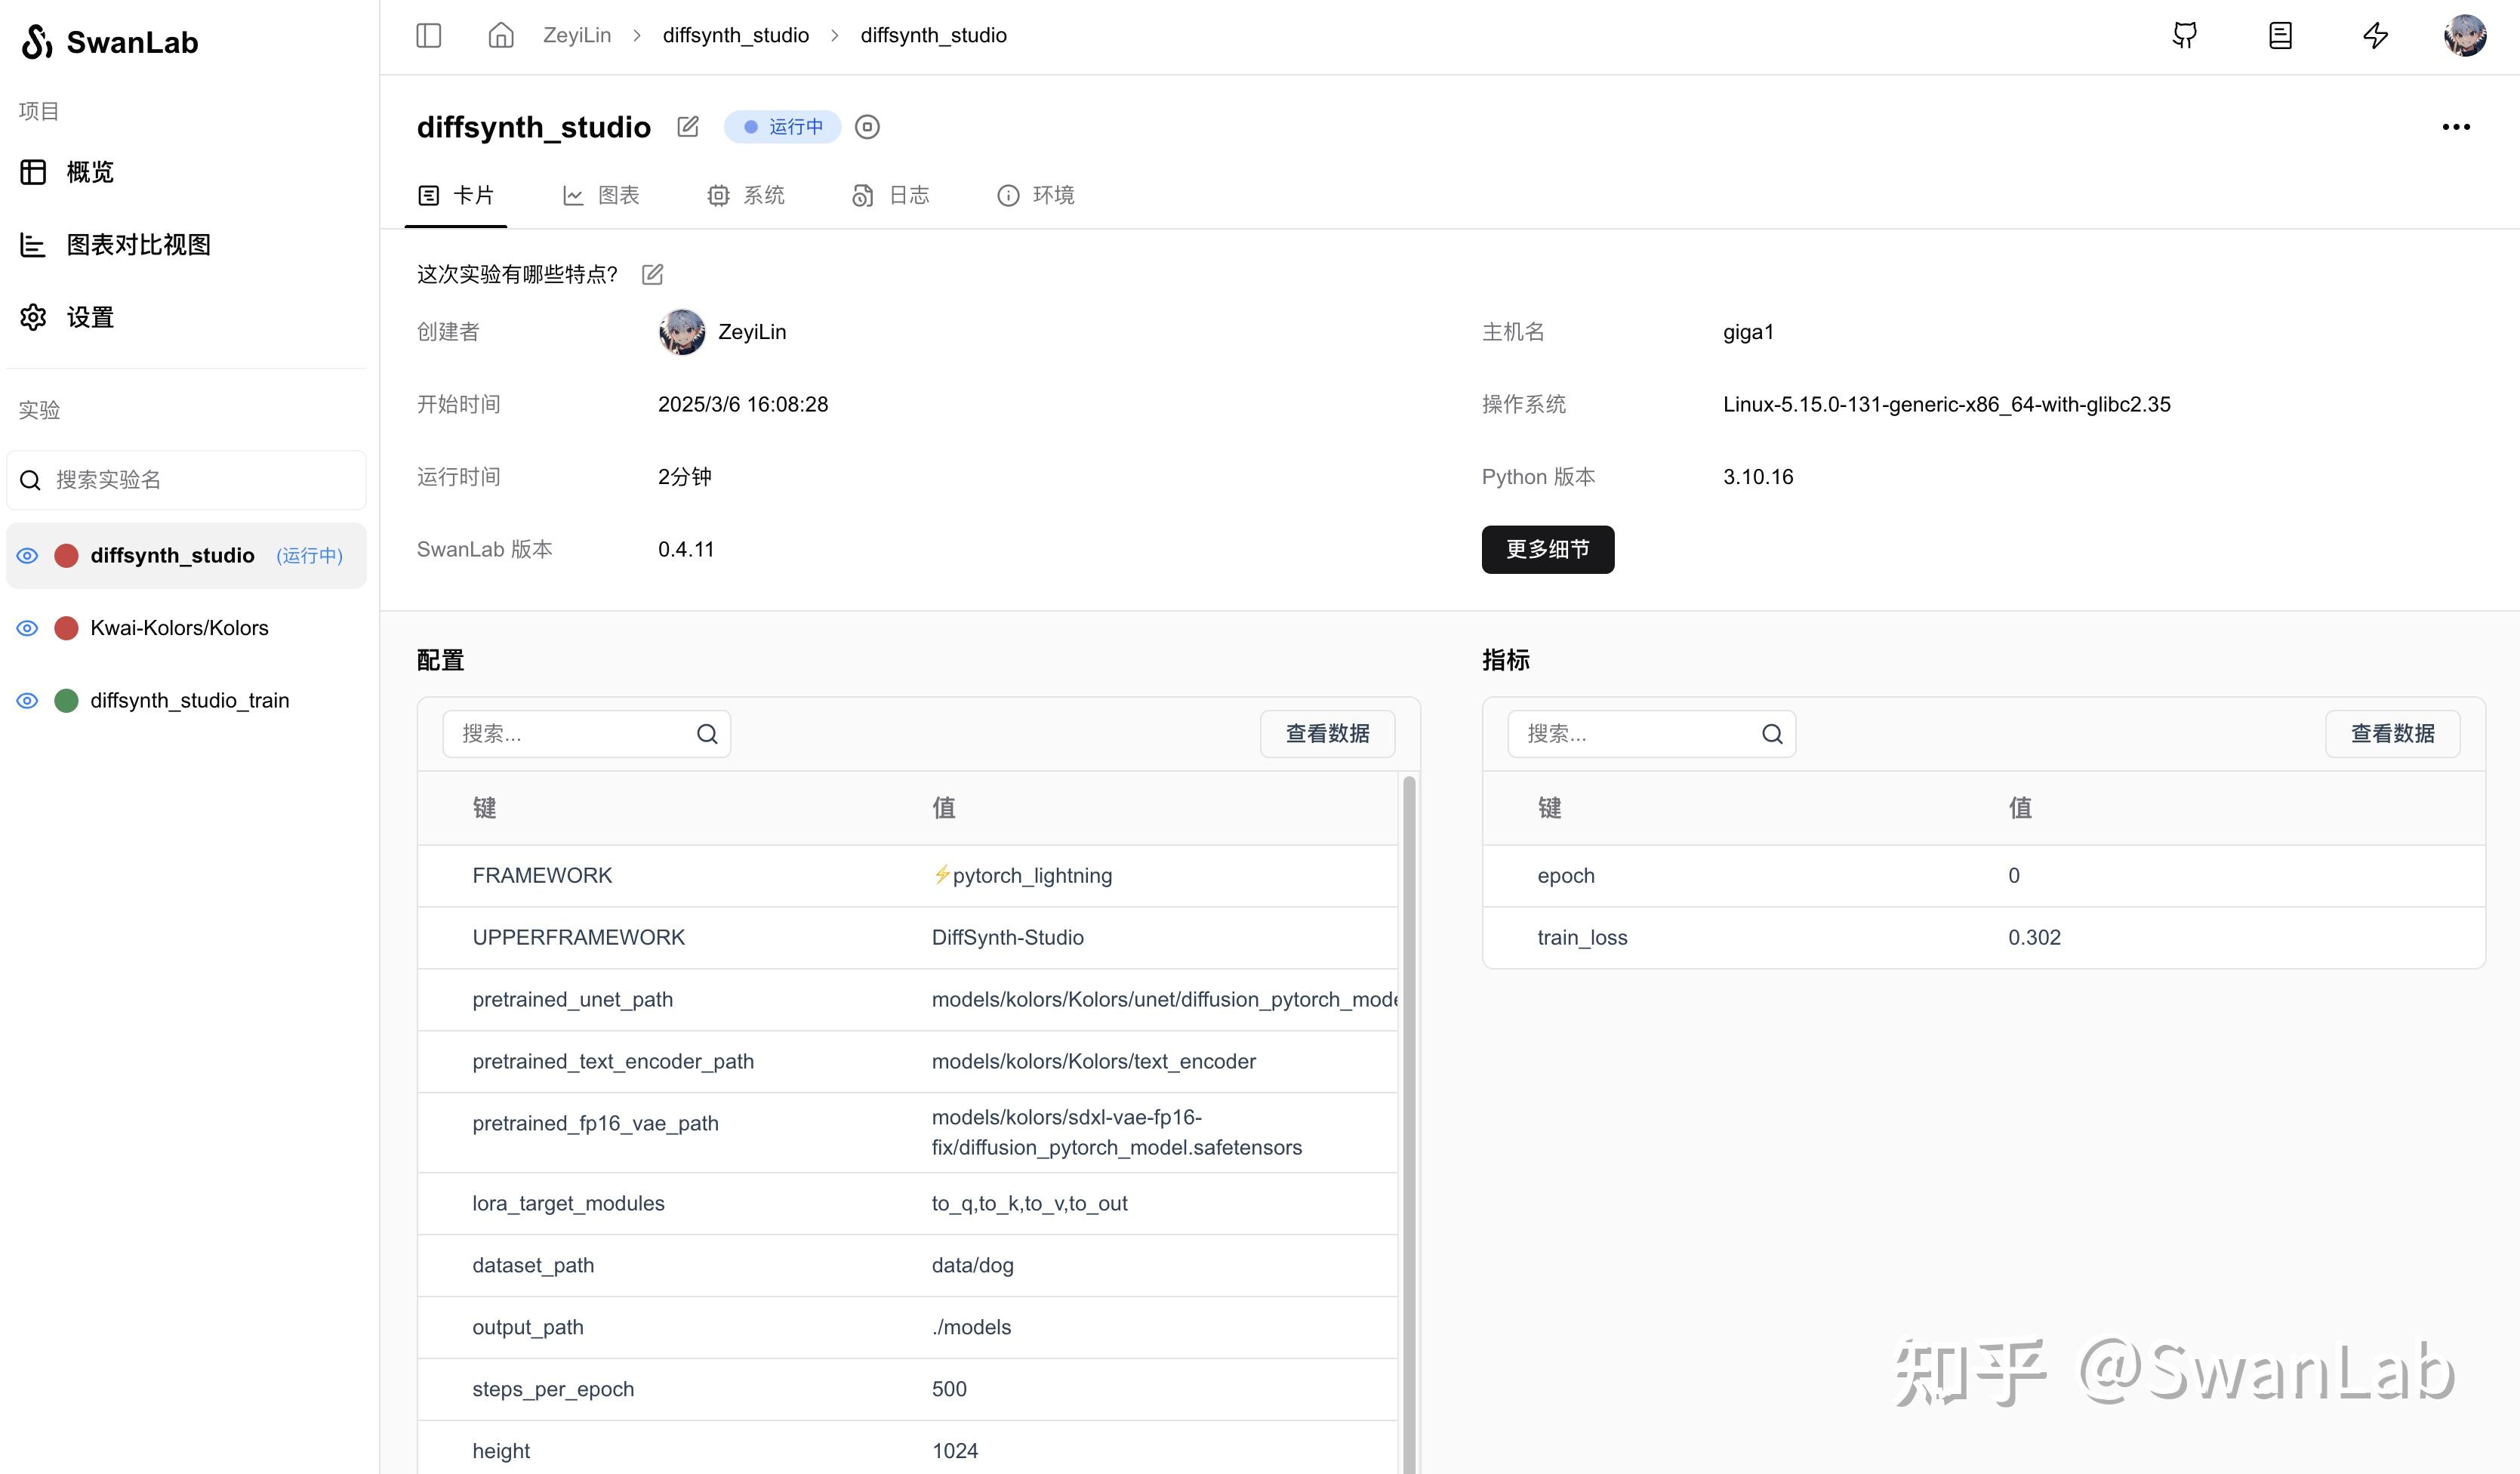Open the SwanLab GitHub repository icon

pyautogui.click(x=2185, y=35)
